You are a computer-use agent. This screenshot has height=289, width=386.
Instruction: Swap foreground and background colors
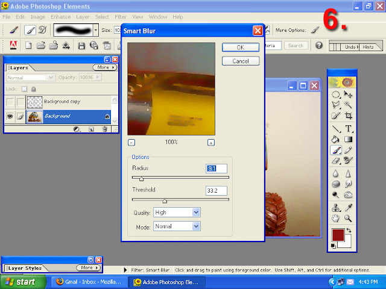click(349, 230)
